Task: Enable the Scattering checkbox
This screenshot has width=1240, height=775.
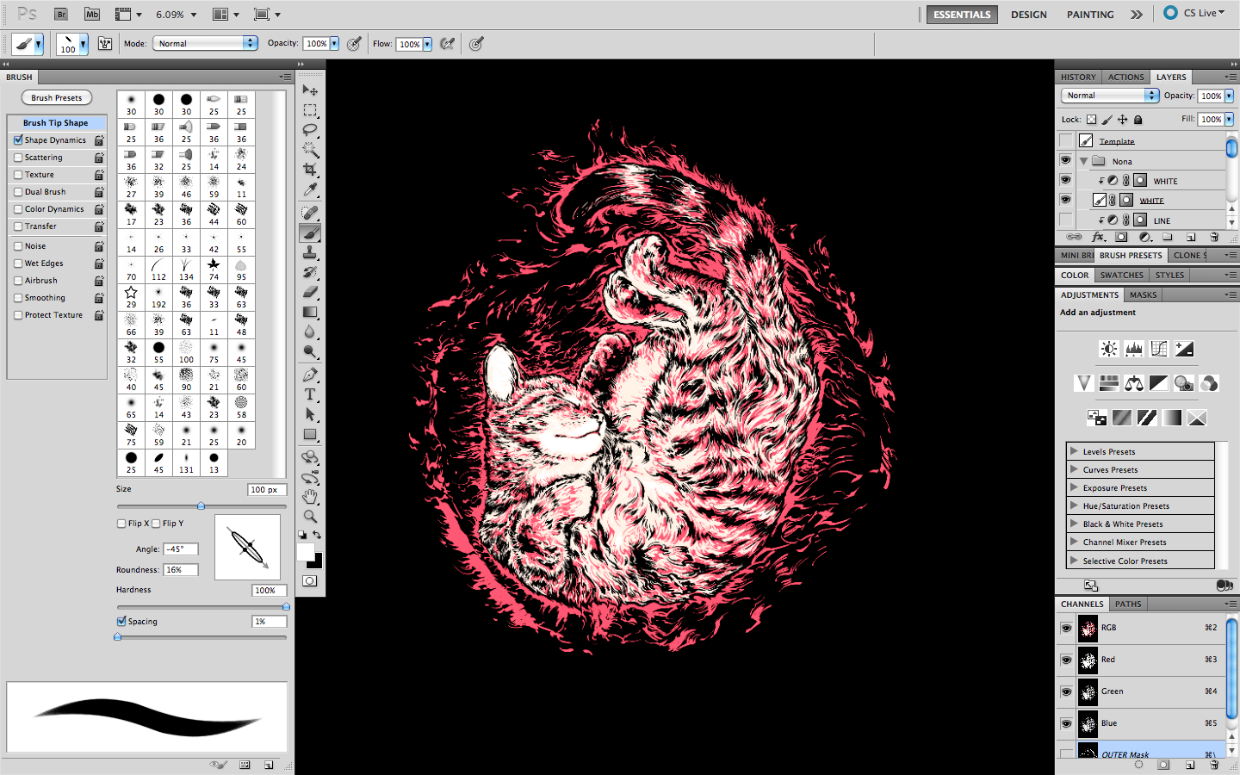Action: pos(18,158)
